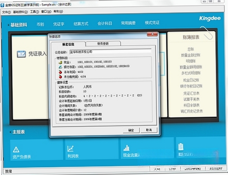Close the account options dialog
The height and width of the screenshot is (175, 228).
[x=152, y=34]
